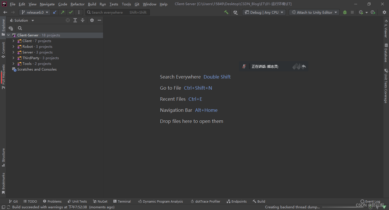
Task: Open the NuGet tool window
Action: click(100, 201)
